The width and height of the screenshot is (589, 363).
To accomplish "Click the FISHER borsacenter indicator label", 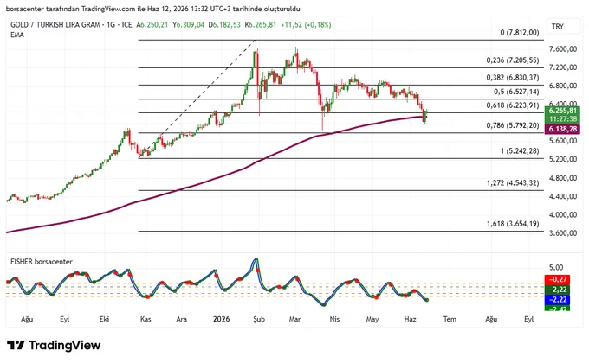I will pos(42,262).
